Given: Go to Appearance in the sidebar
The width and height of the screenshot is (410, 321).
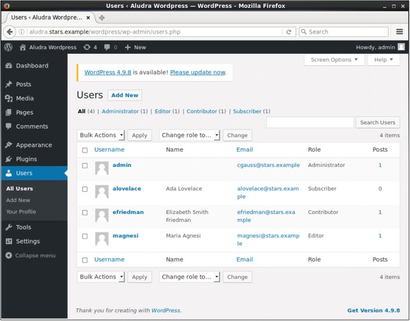Looking at the screenshot, I should [34, 145].
